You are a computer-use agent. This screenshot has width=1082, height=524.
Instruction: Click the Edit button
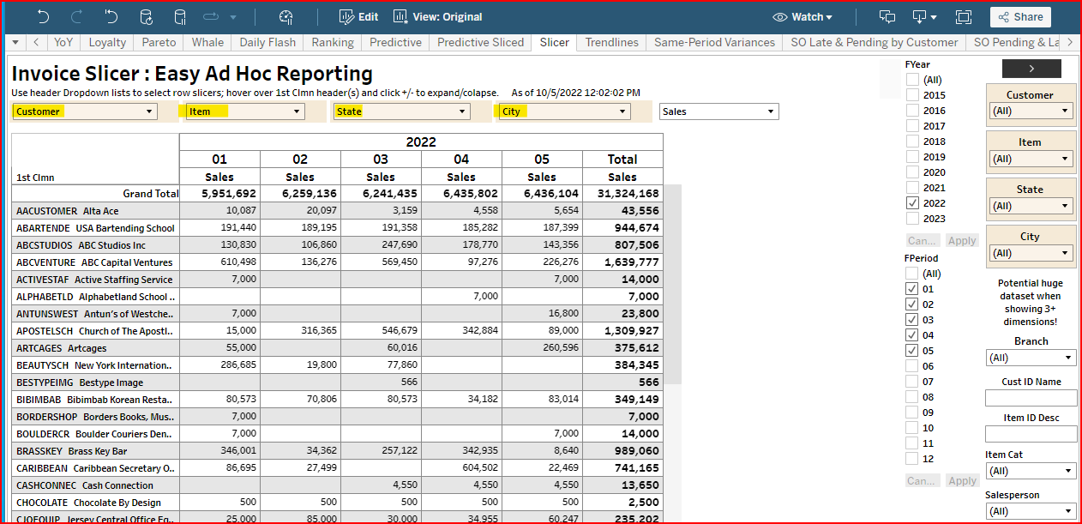point(358,16)
